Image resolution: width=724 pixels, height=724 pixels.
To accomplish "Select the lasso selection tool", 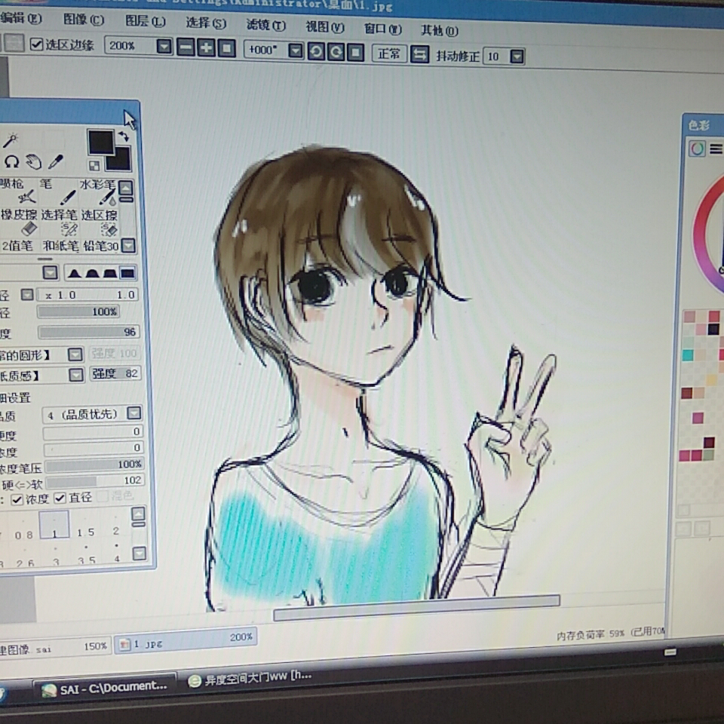I will pos(11,161).
